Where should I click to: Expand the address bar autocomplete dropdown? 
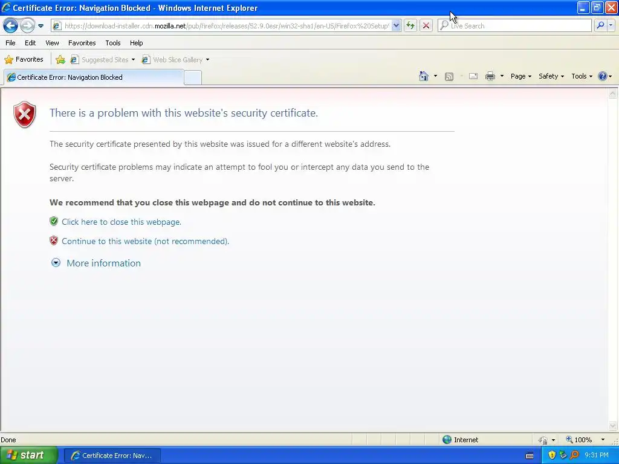[x=396, y=26]
